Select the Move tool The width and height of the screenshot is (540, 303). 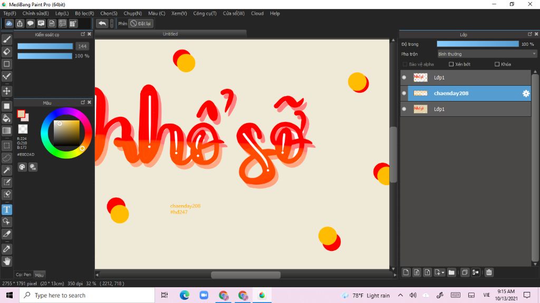[6, 91]
